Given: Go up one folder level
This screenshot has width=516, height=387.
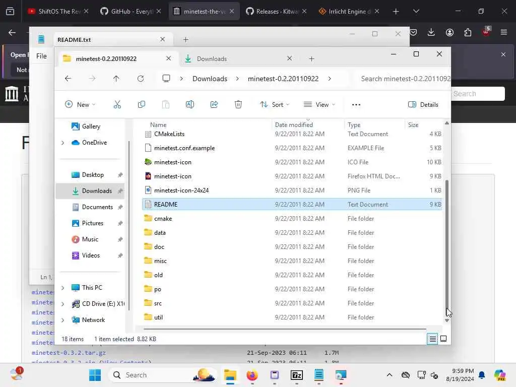Looking at the screenshot, I should pos(116,78).
